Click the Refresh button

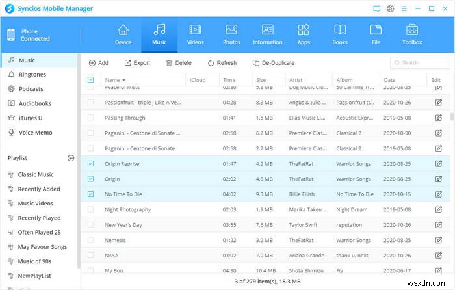pos(222,63)
